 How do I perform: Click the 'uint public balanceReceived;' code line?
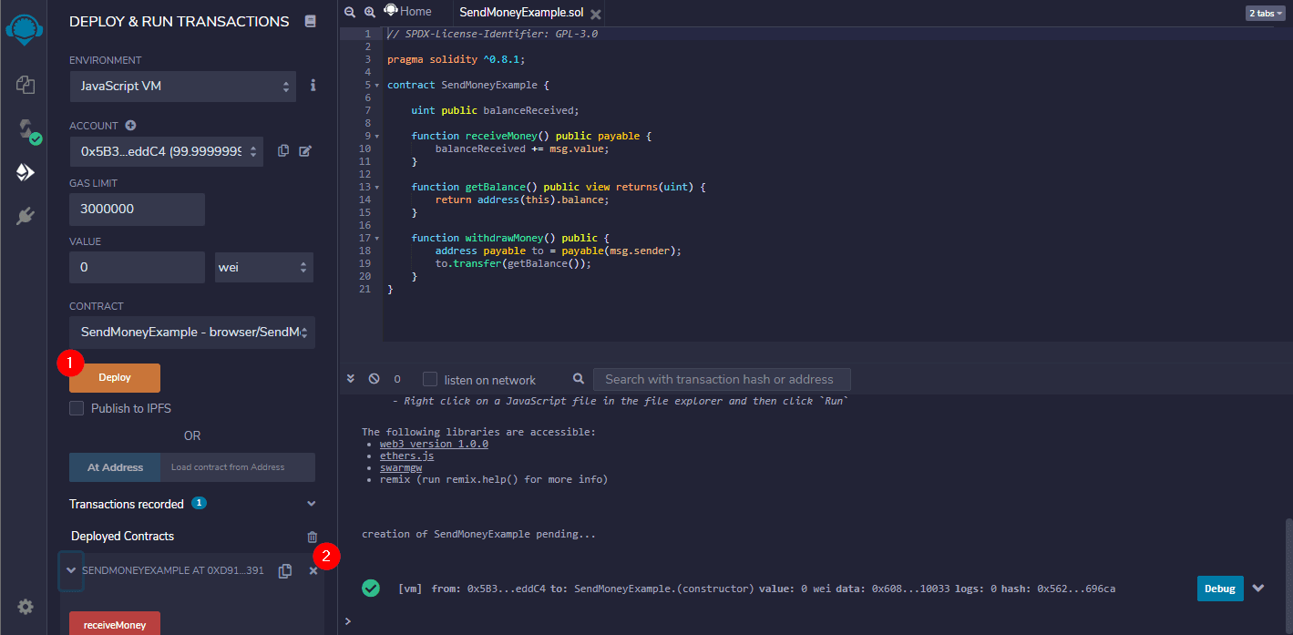point(495,110)
